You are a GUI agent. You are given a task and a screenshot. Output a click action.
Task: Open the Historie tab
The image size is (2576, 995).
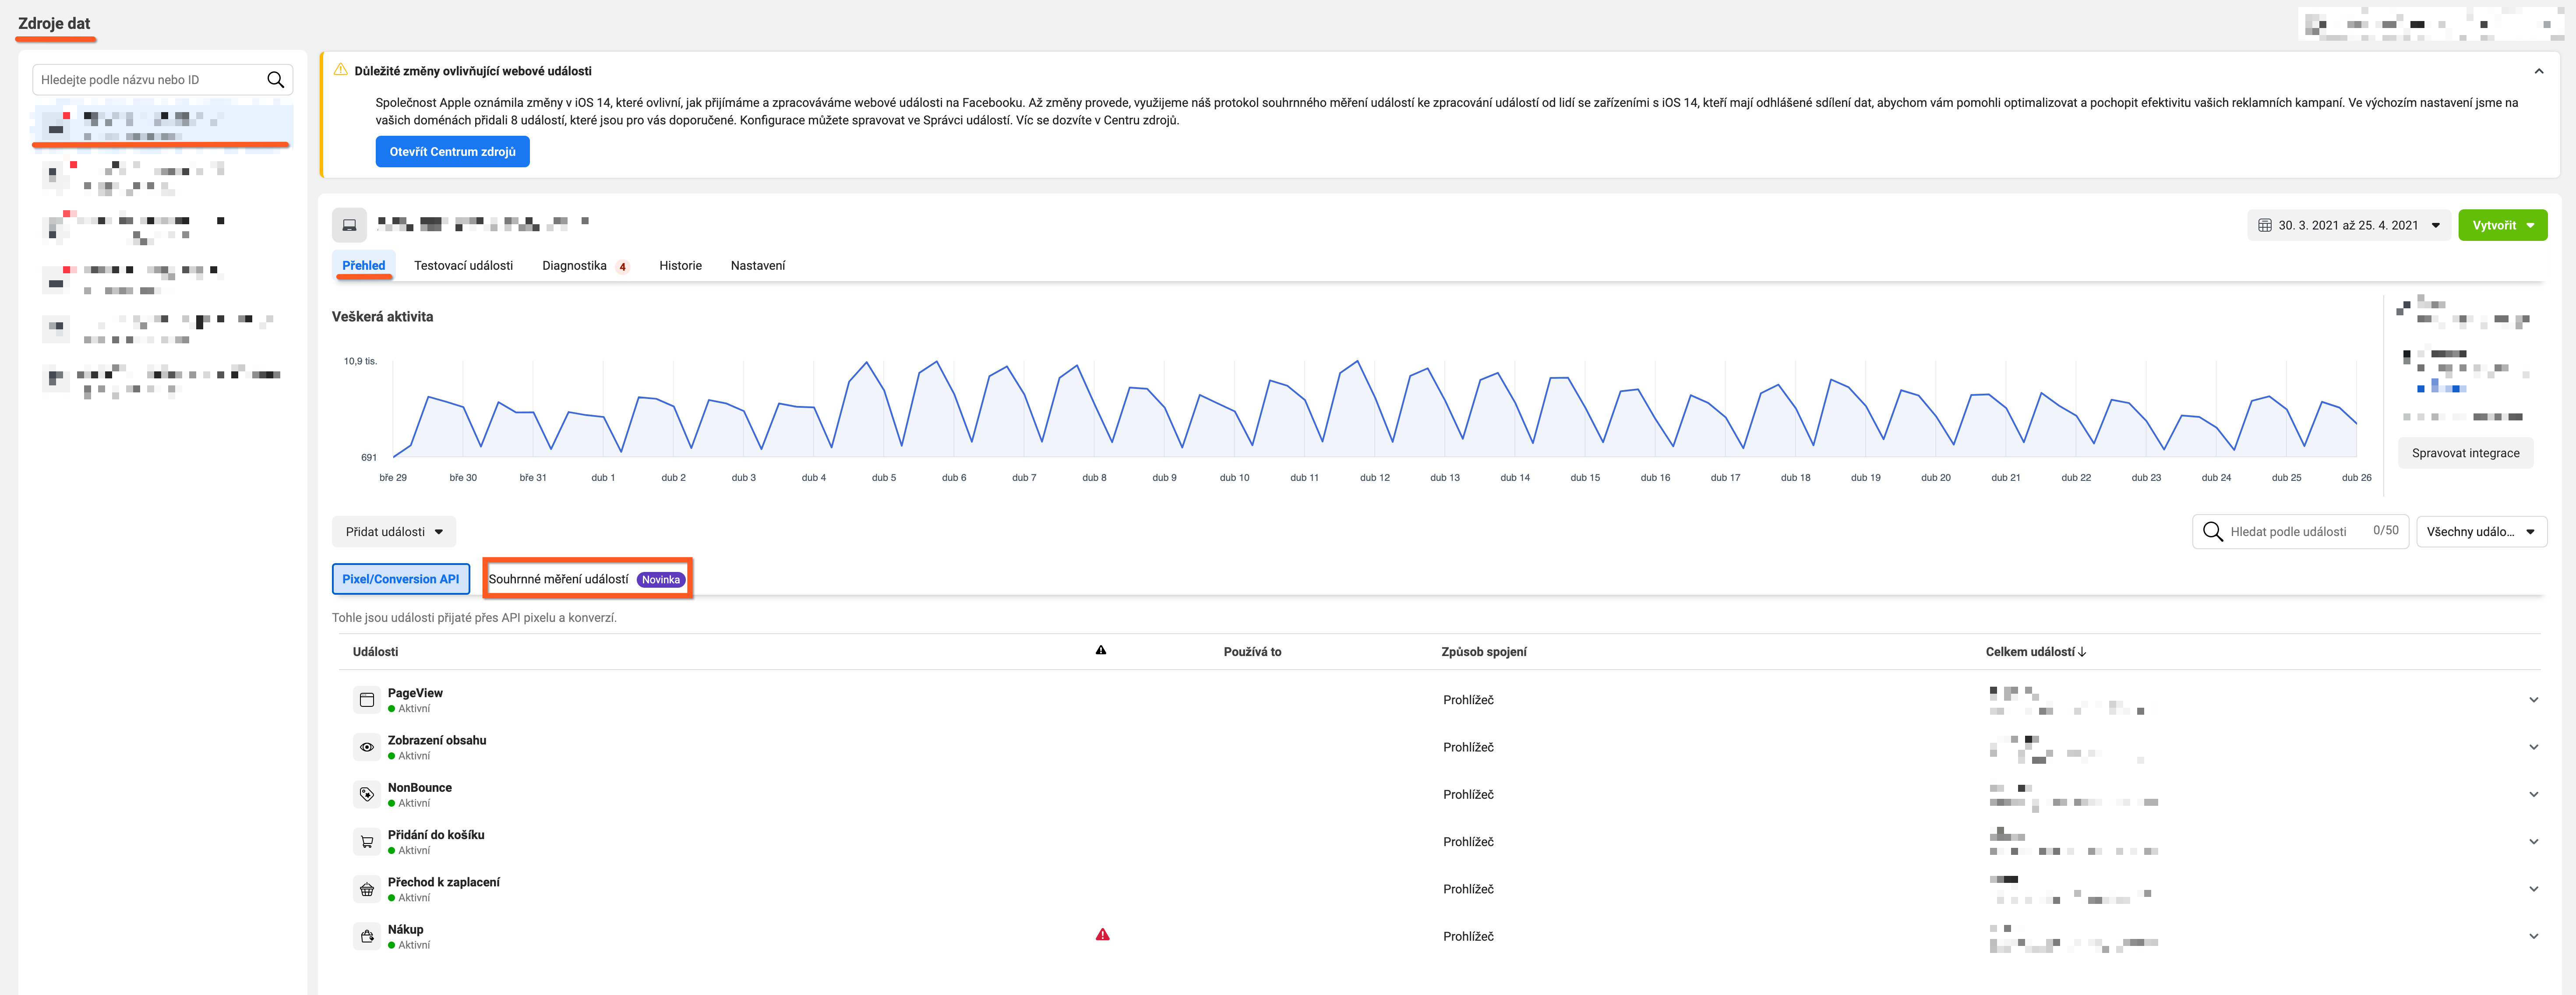coord(680,265)
